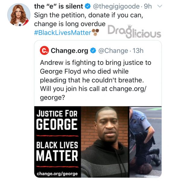Click the "Justice For George" banner graphic
Screen dimensions: 169x181
57,142
